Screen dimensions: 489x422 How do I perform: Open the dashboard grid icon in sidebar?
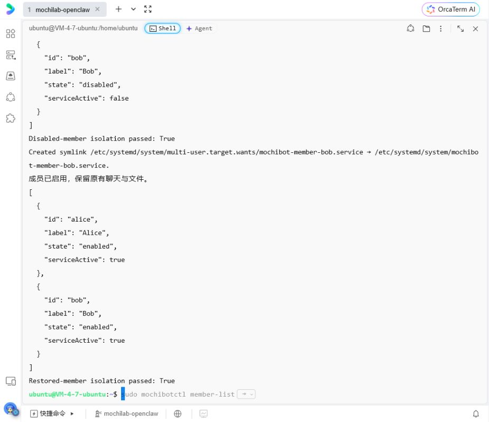coord(11,34)
